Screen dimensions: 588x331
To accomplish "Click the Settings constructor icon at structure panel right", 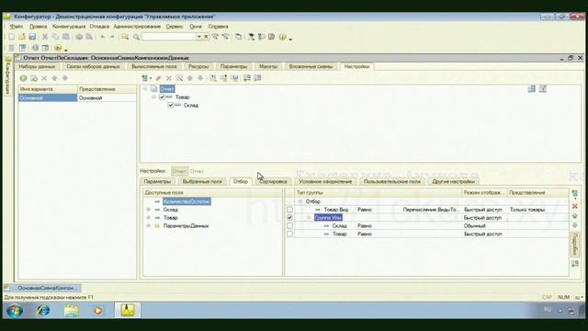I will pyautogui.click(x=532, y=88).
